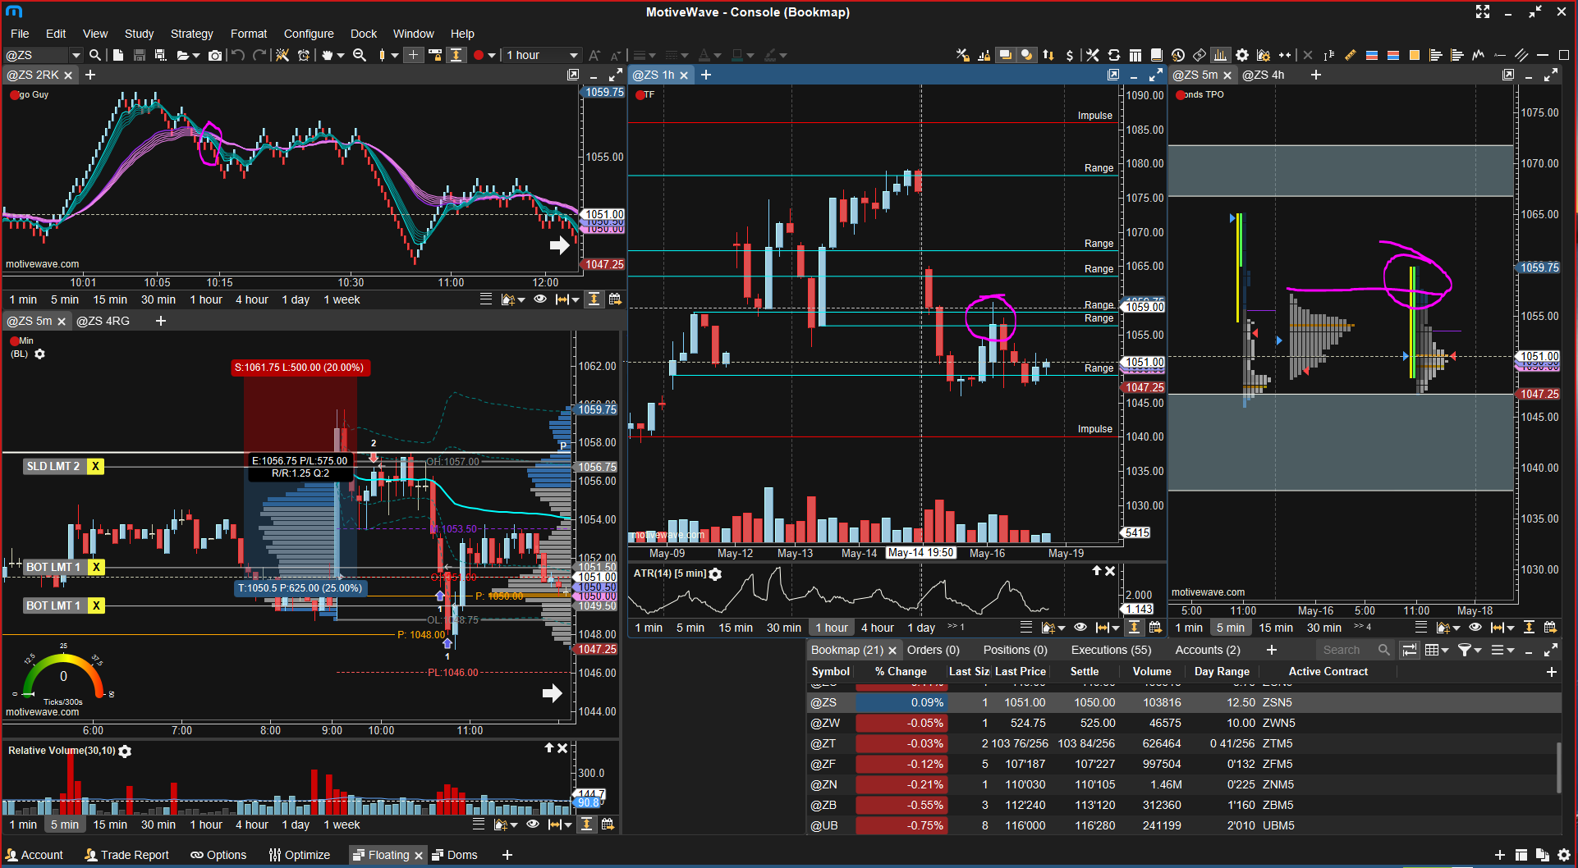Image resolution: width=1578 pixels, height=868 pixels.
Task: Open the alerts alarm clock icon
Action: pos(304,55)
